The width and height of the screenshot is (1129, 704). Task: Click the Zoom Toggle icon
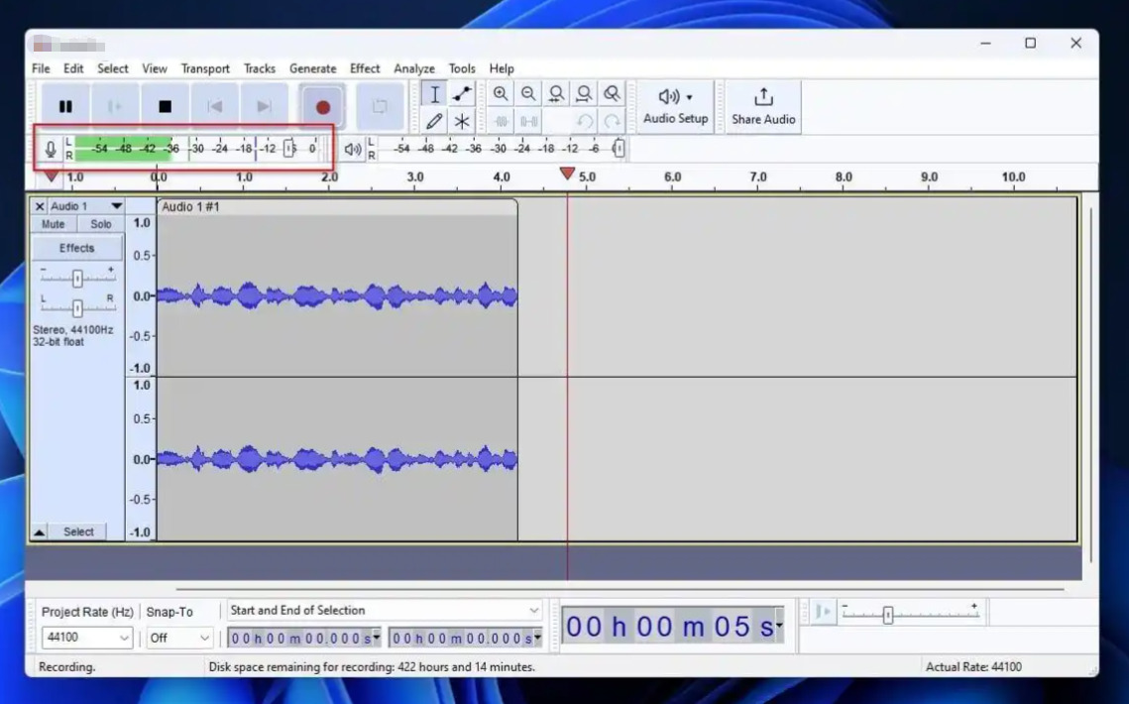(612, 93)
